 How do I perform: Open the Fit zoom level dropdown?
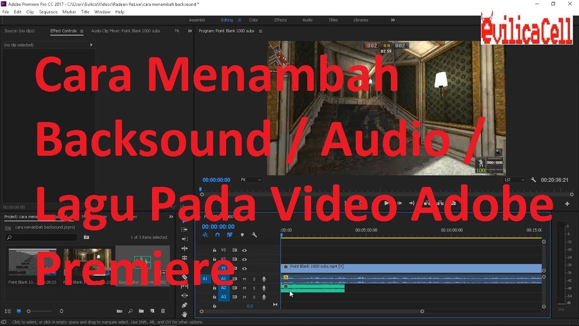(251, 180)
